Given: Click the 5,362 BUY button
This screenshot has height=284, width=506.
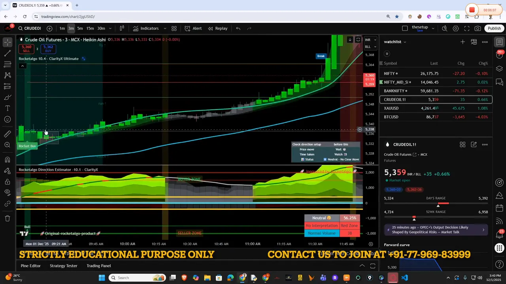Looking at the screenshot, I should (48, 48).
